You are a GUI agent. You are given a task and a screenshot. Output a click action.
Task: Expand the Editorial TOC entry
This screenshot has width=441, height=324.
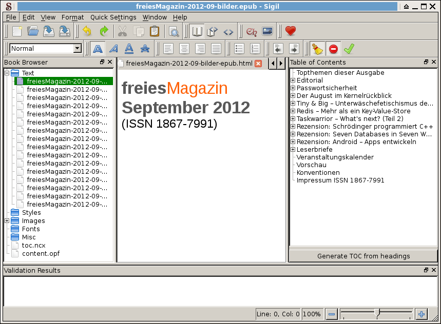[293, 80]
